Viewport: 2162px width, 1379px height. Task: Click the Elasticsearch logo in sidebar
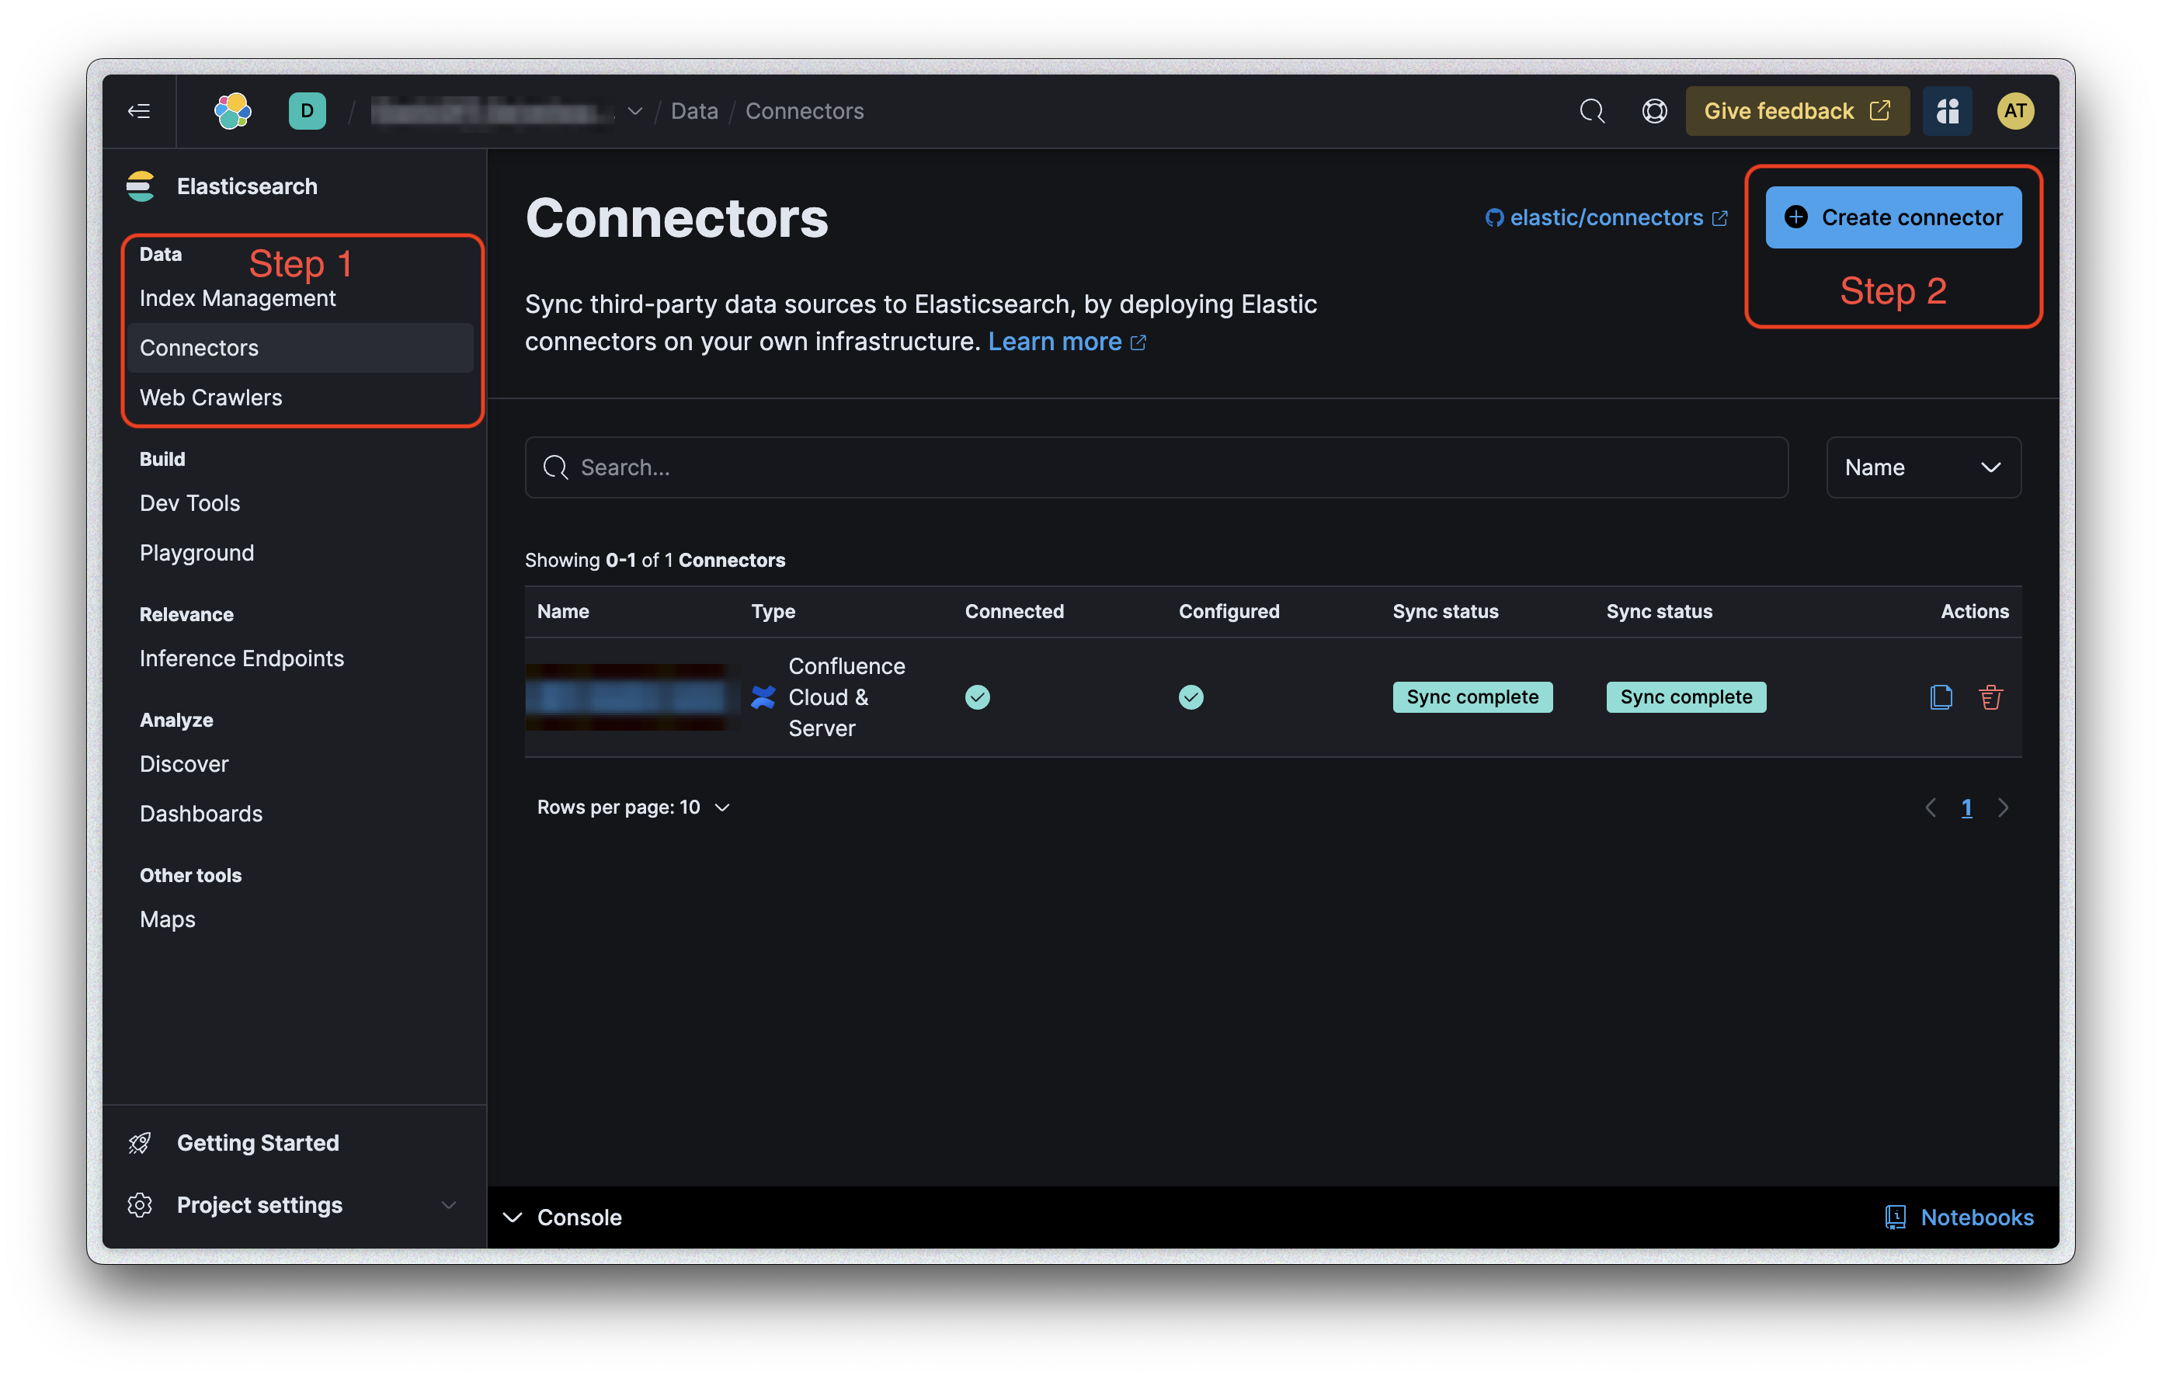(140, 186)
